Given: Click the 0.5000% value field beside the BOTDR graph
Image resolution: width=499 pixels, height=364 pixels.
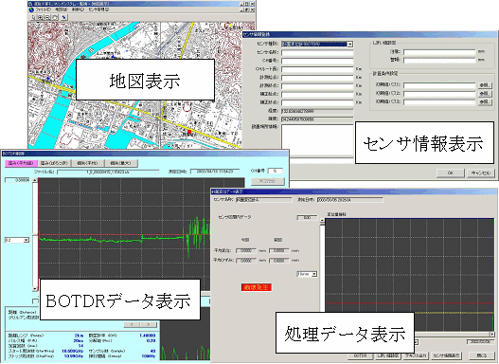Looking at the screenshot, I should pyautogui.click(x=17, y=180).
